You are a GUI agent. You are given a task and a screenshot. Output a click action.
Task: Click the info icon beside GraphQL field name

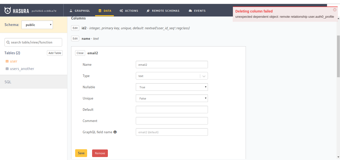tap(115, 132)
